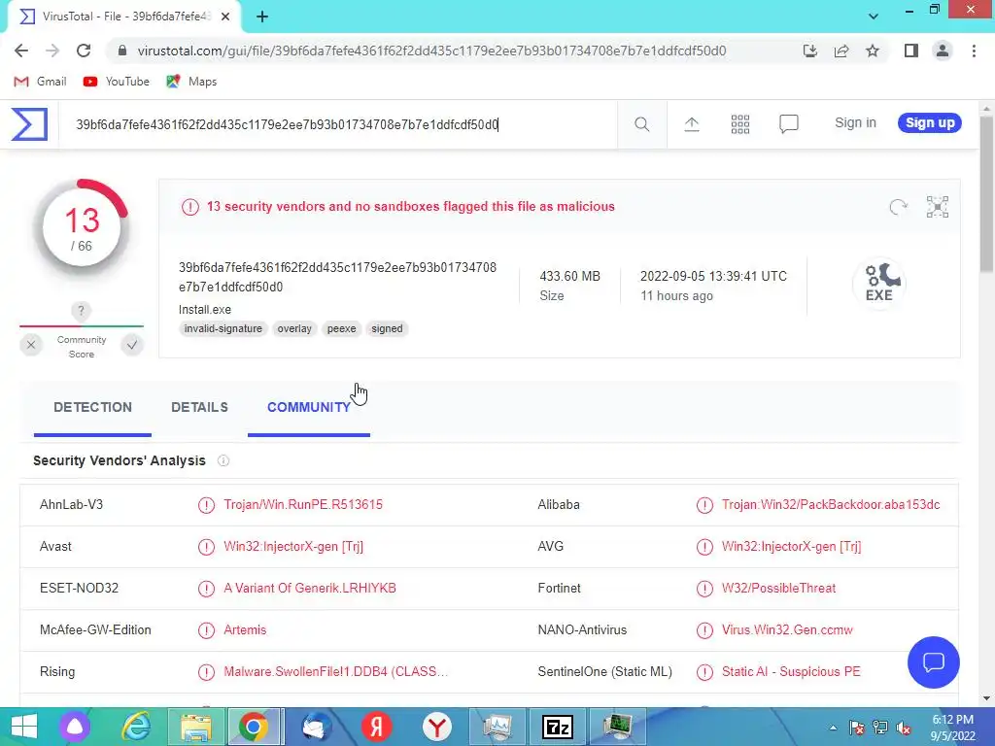Vote harmless with the checkmark community button

[x=132, y=345]
